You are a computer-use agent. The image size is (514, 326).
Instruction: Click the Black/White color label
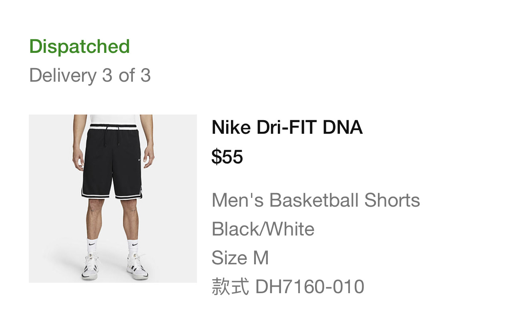(263, 229)
